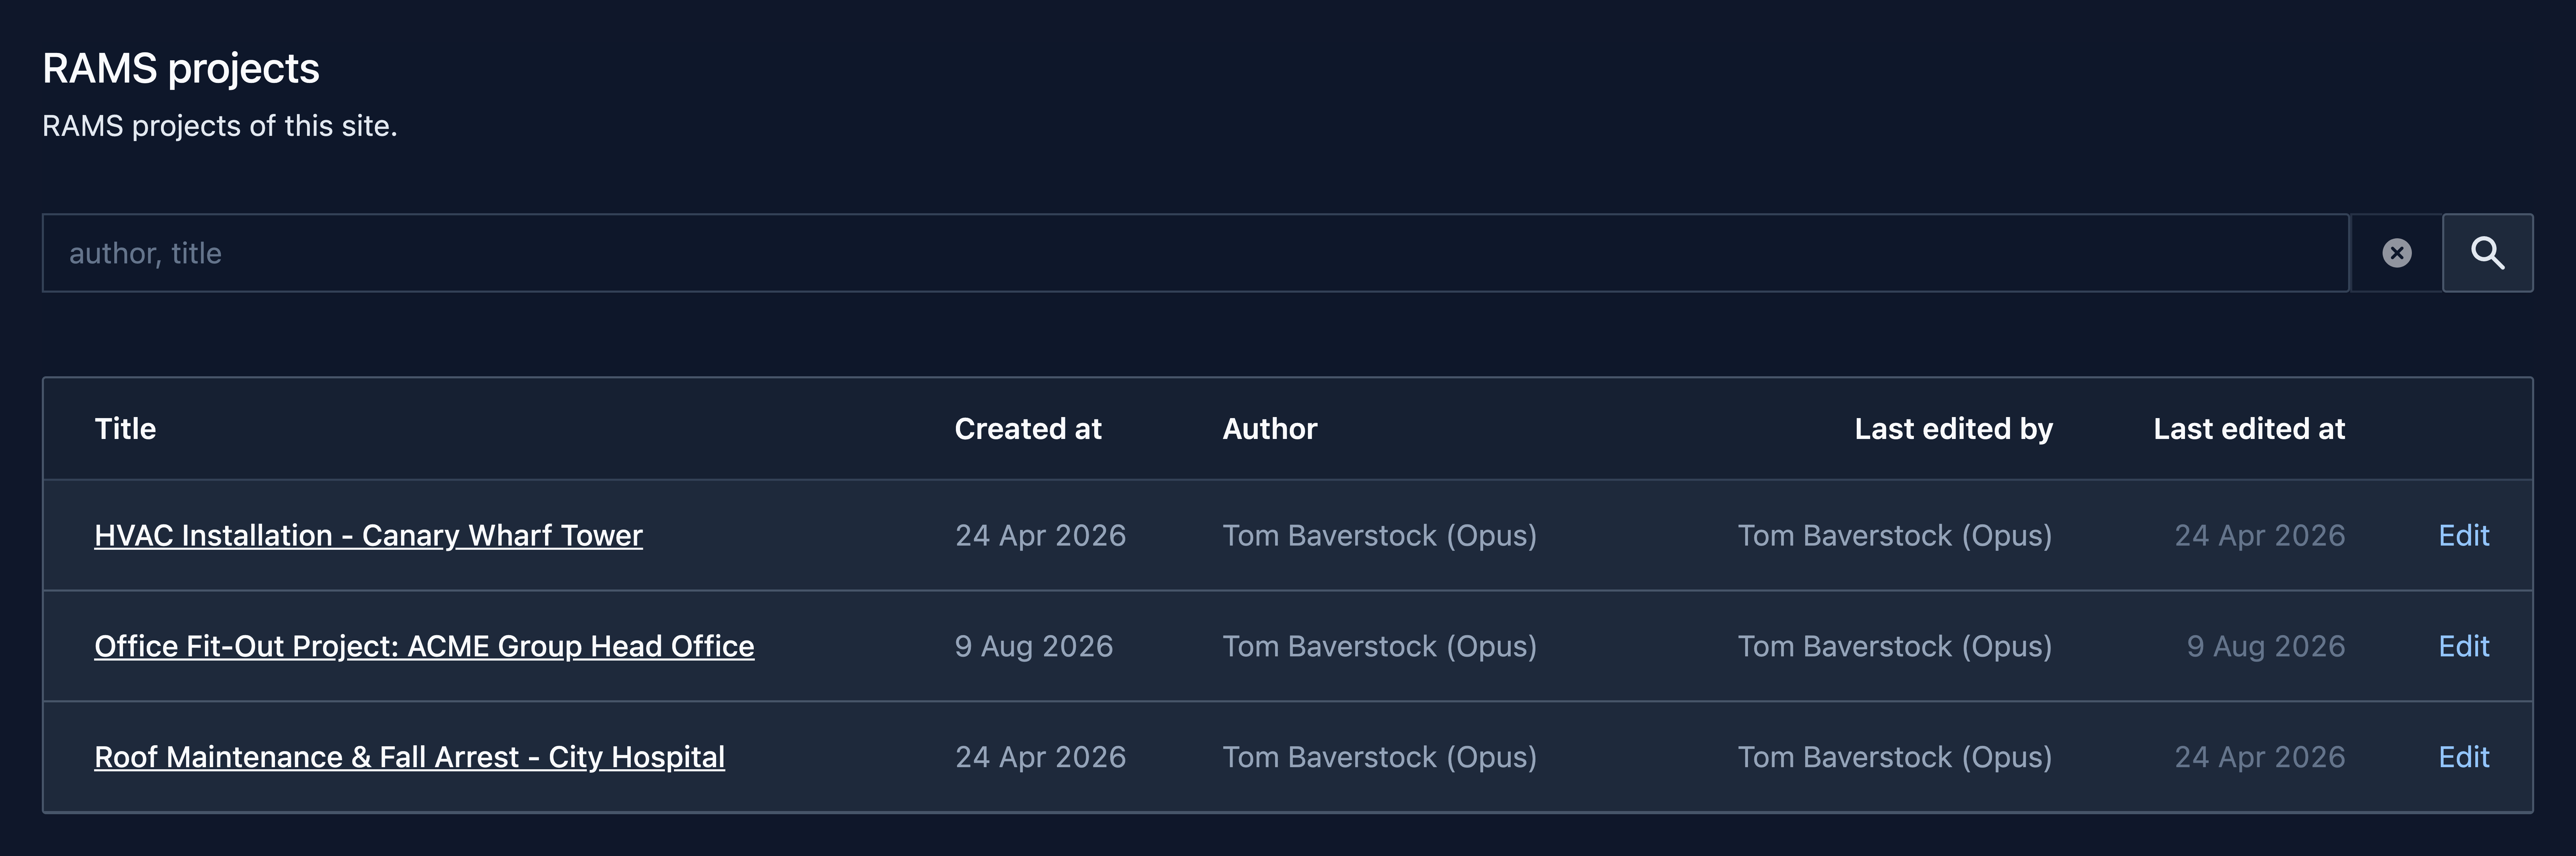Edit the Roof Maintenance project row

point(2463,757)
